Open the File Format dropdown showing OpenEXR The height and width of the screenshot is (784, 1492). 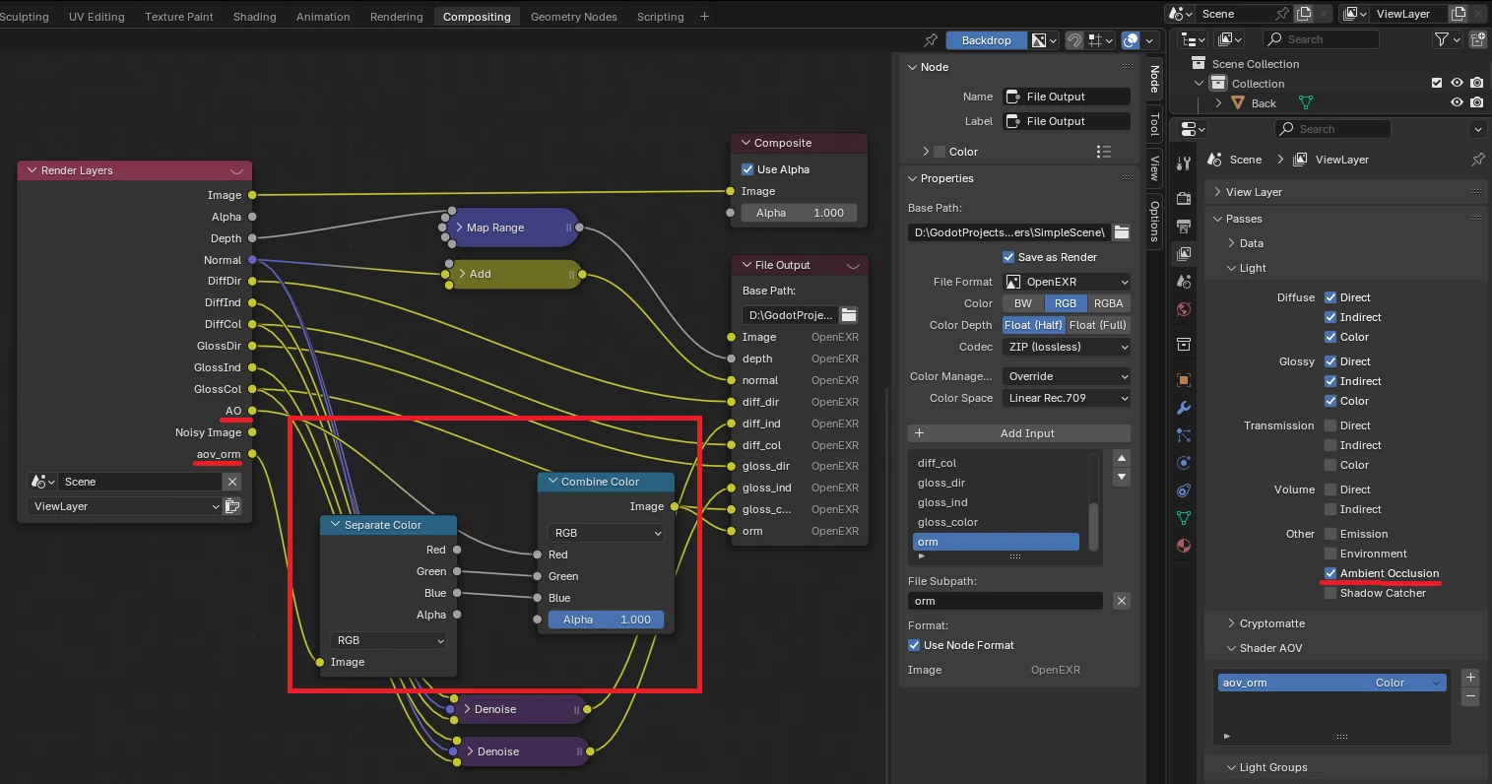click(x=1066, y=281)
